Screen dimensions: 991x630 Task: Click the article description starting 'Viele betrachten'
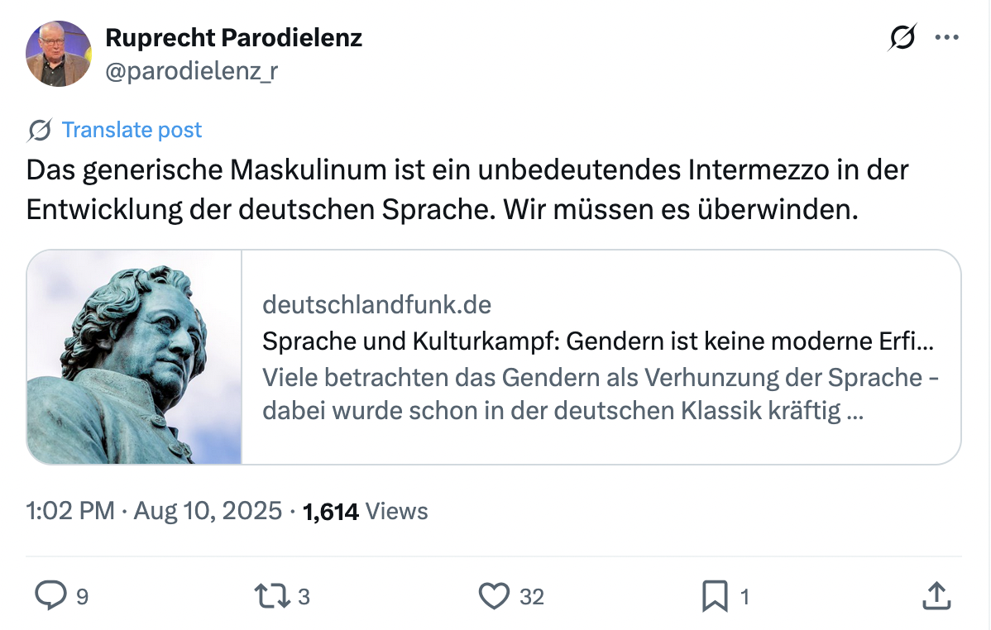[x=600, y=394]
